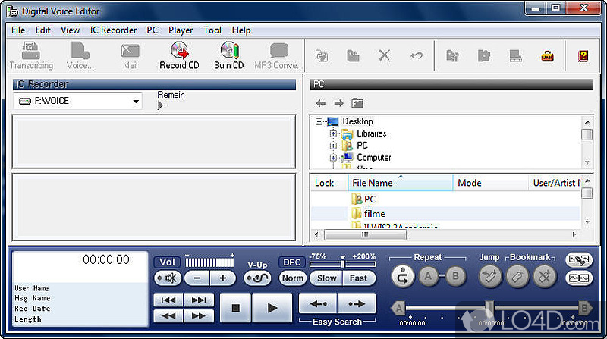The width and height of the screenshot is (607, 339).
Task: Easy Search backward
Action: tap(318, 304)
